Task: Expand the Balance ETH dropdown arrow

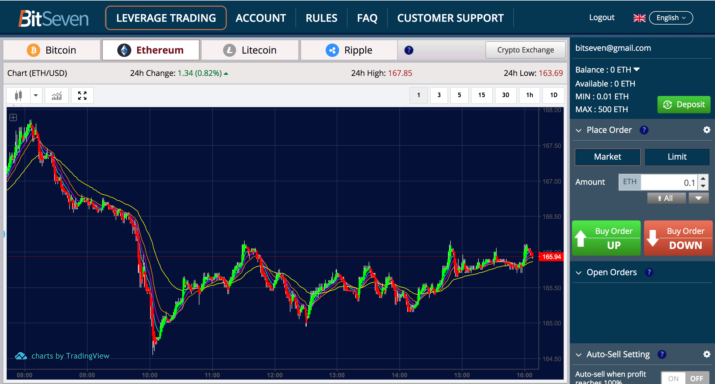Action: (x=637, y=69)
